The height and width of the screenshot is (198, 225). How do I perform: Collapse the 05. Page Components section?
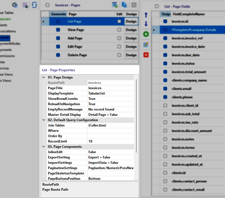[44, 146]
